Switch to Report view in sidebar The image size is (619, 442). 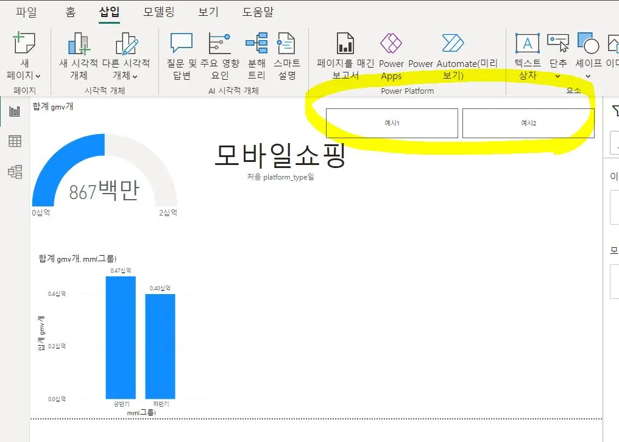15,111
